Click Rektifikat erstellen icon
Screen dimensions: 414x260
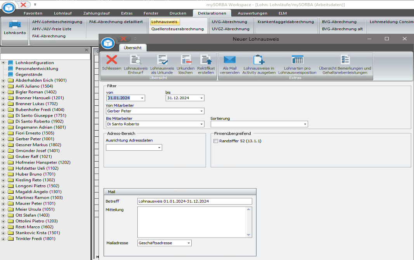click(206, 60)
